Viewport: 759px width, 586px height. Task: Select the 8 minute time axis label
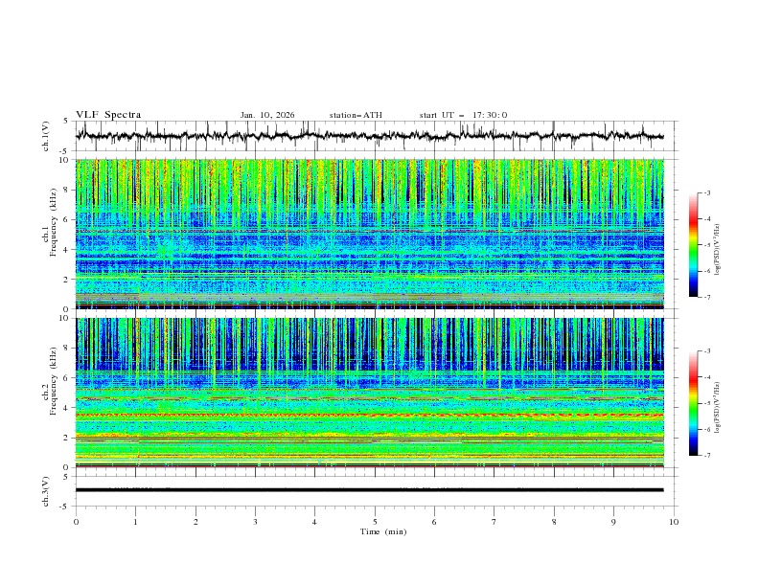point(554,522)
